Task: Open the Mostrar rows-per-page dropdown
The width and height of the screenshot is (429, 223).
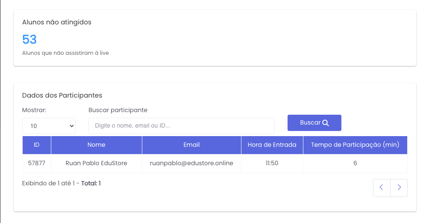Action: (49, 126)
